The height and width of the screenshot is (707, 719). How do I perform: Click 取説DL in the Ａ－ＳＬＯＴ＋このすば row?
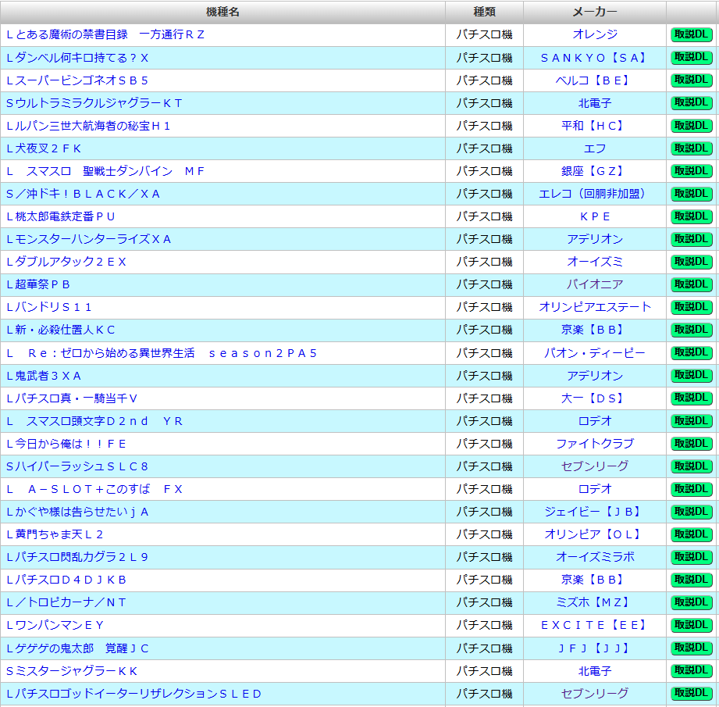[x=692, y=489]
